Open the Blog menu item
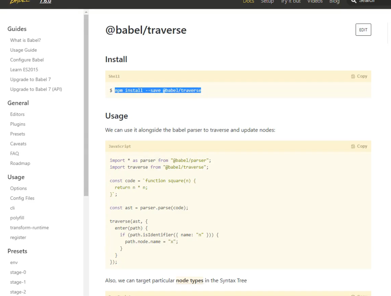The width and height of the screenshot is (391, 296). point(334,1)
